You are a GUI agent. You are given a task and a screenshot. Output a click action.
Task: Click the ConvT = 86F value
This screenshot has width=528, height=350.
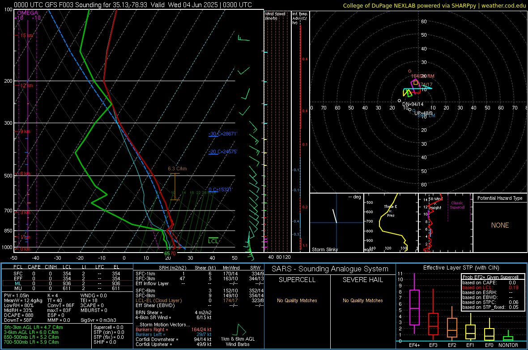pyautogui.click(x=61, y=306)
